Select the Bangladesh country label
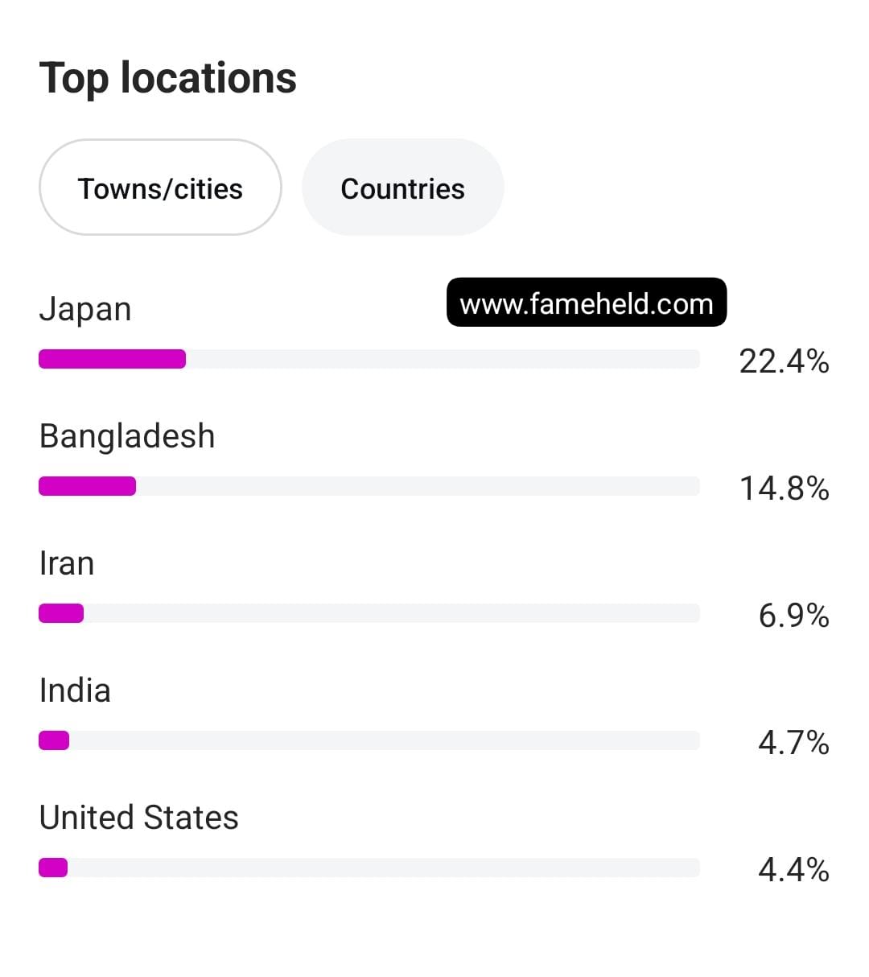Screen dimensions: 869x977 (x=127, y=436)
